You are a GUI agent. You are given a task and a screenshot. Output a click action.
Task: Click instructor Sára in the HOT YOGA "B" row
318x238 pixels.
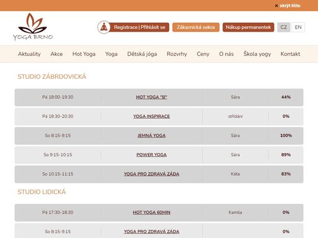click(x=235, y=97)
